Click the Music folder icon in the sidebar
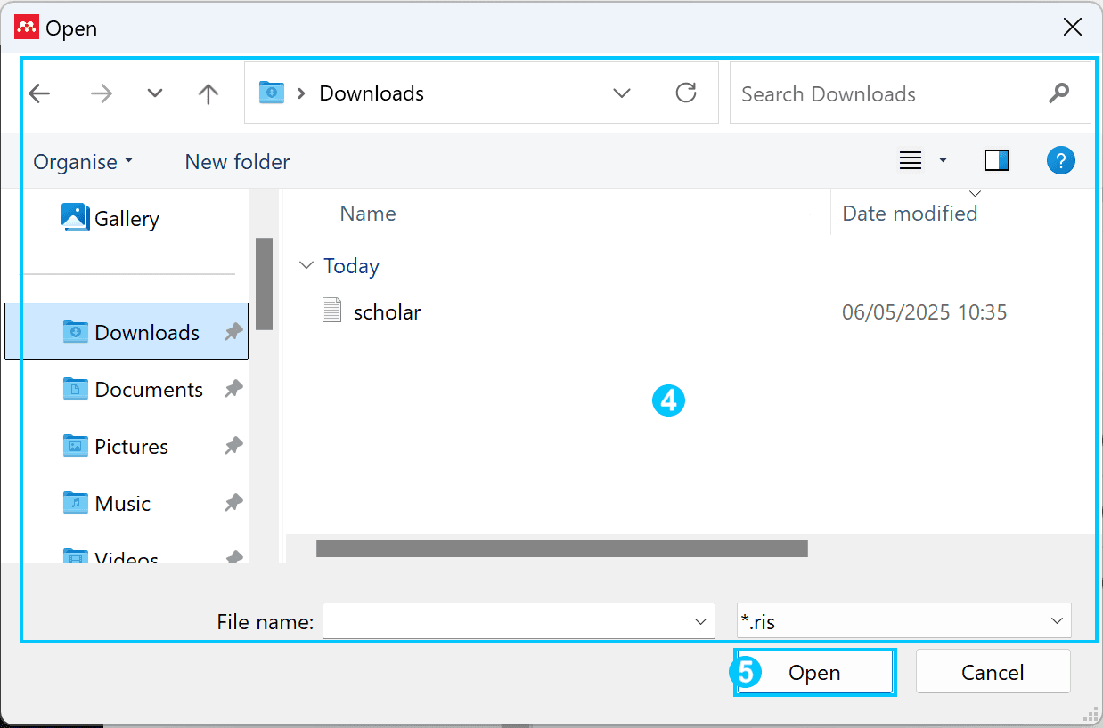This screenshot has width=1103, height=728. (75, 503)
